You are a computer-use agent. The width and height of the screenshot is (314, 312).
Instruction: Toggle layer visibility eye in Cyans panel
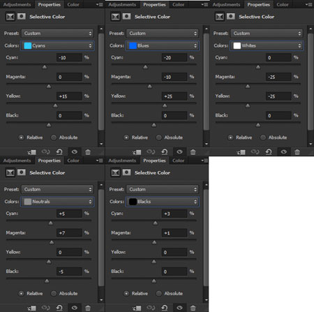click(x=75, y=152)
